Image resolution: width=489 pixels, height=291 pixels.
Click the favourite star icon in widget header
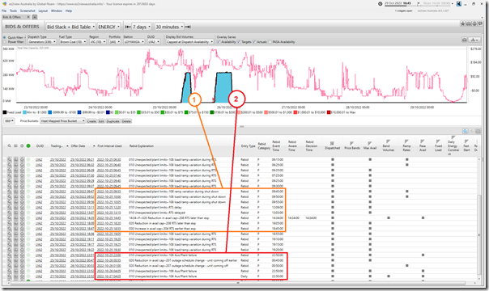(463, 23)
